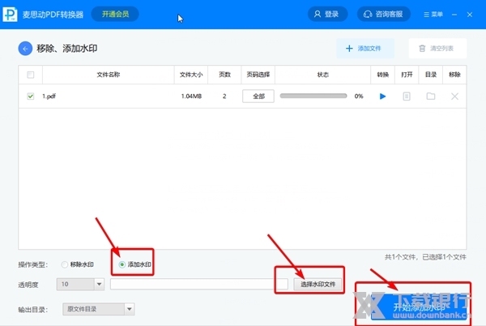Select the 移除水印 radio button
The height and width of the screenshot is (326, 486).
[x=78, y=264]
